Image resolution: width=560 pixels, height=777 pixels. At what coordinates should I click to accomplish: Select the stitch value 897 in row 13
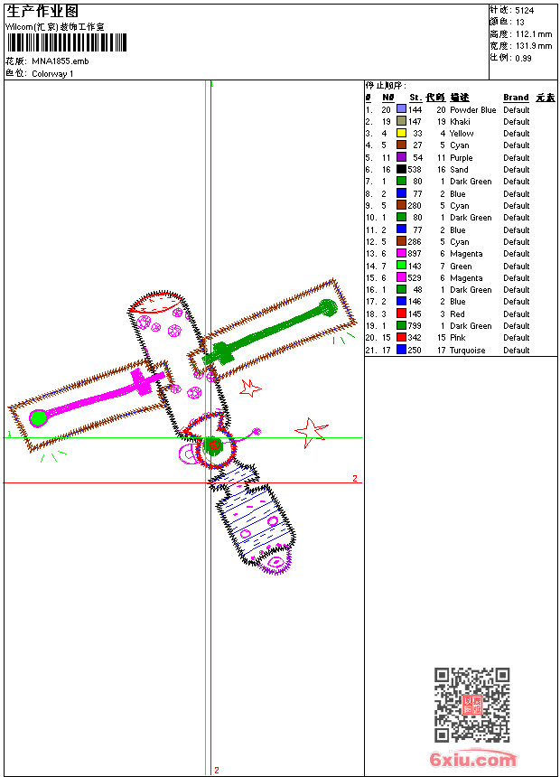[415, 253]
